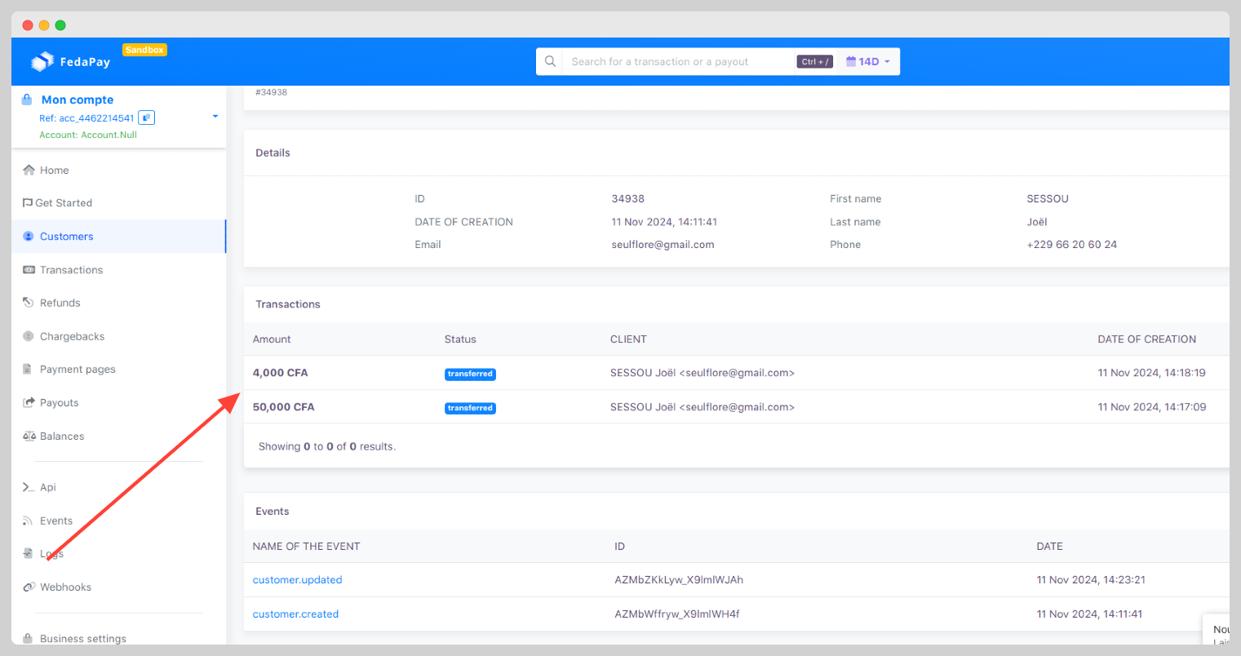
Task: Expand the account switcher caret
Action: 215,117
